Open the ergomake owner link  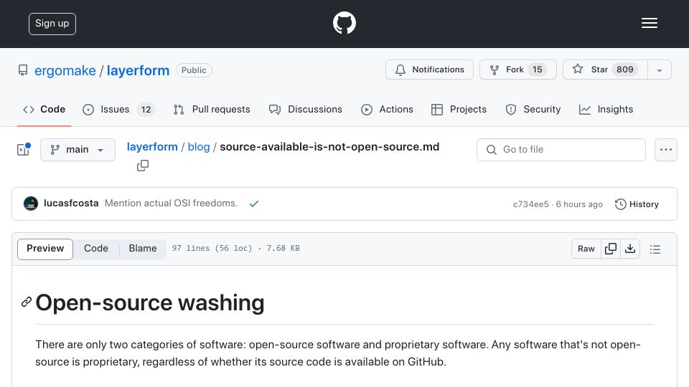coord(65,70)
